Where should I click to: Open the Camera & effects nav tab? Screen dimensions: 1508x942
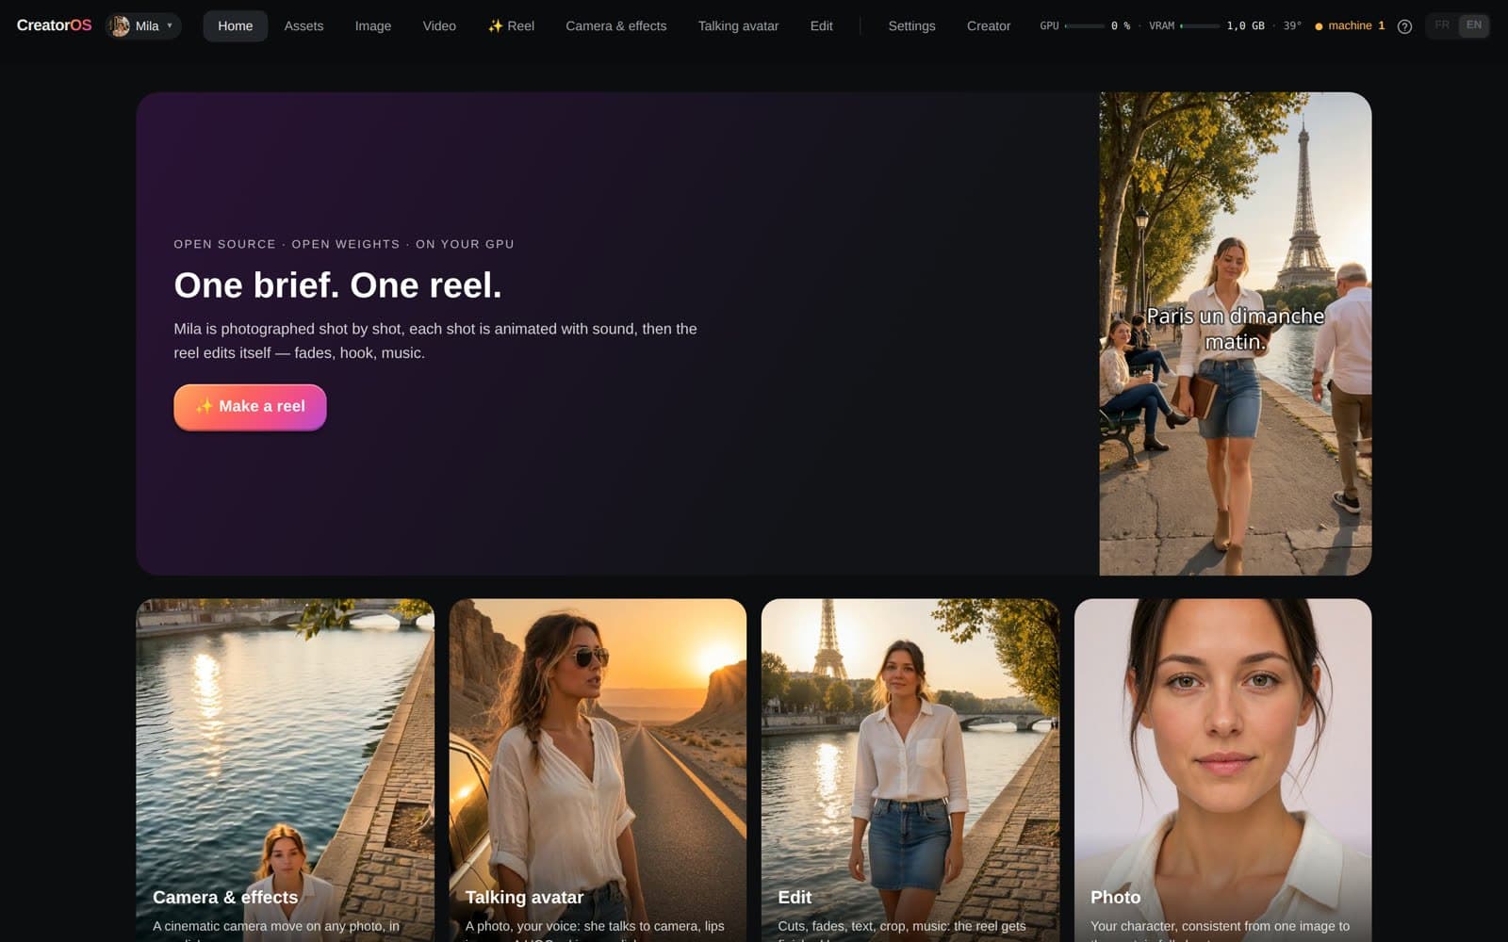(x=616, y=25)
